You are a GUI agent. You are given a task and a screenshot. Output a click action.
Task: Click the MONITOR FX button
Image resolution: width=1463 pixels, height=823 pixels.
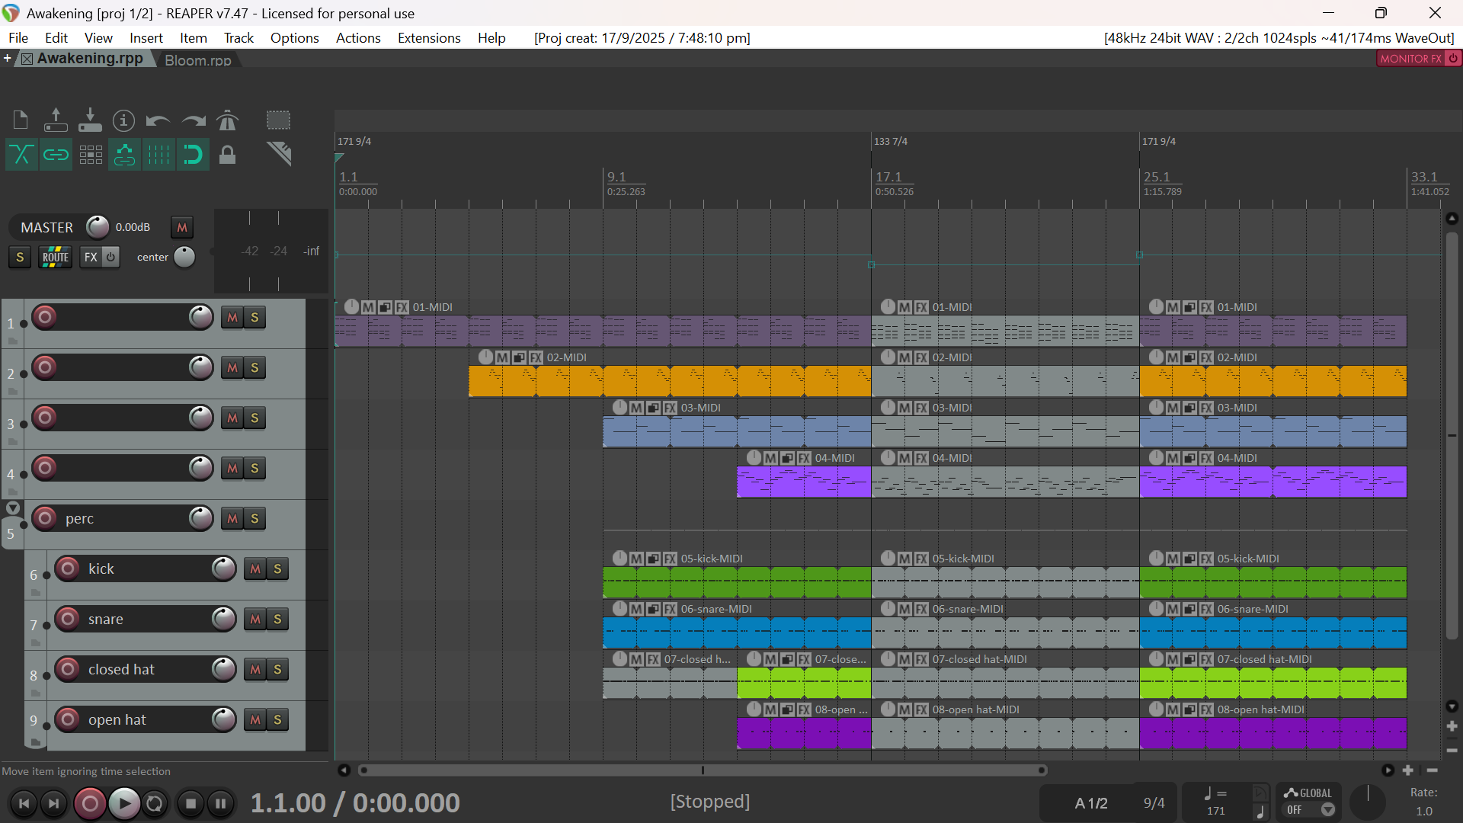click(1410, 58)
